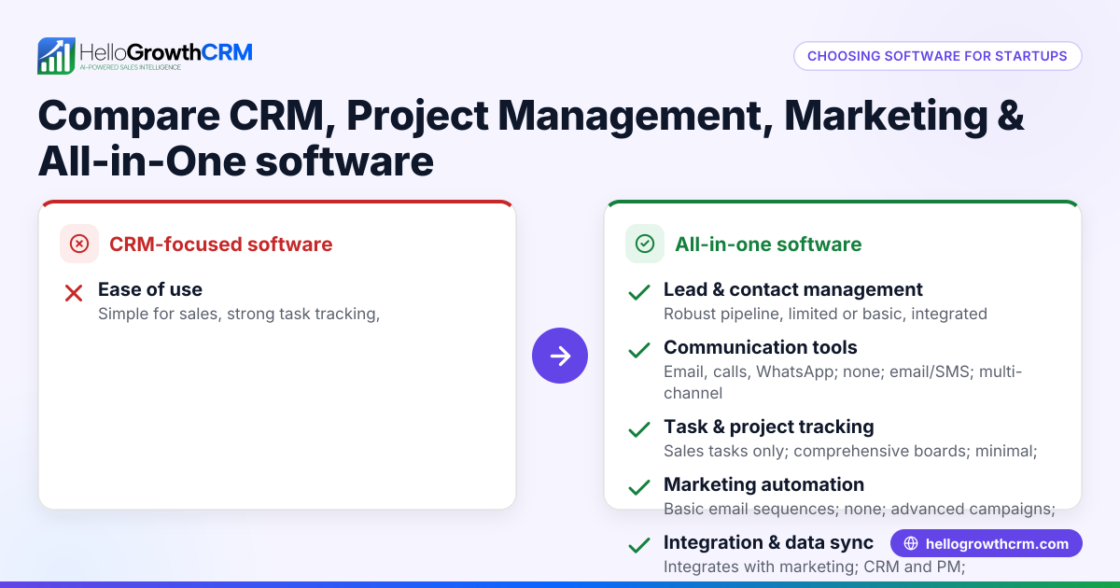This screenshot has width=1120, height=588.
Task: Click the check mark beside Marketing automation
Action: 639,488
